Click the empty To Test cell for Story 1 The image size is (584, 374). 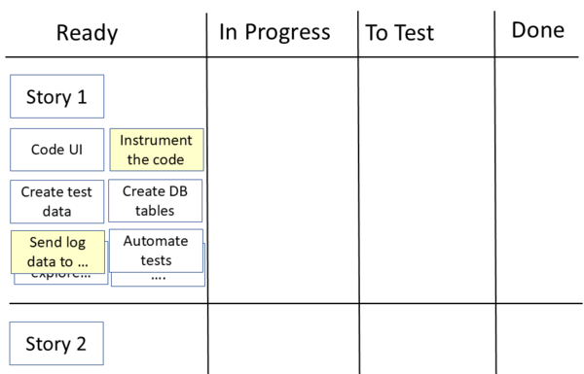[427, 181]
